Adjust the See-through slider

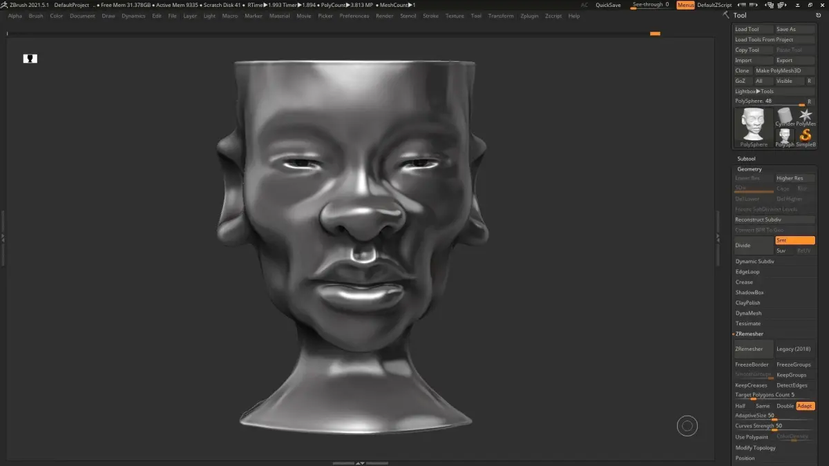(651, 5)
